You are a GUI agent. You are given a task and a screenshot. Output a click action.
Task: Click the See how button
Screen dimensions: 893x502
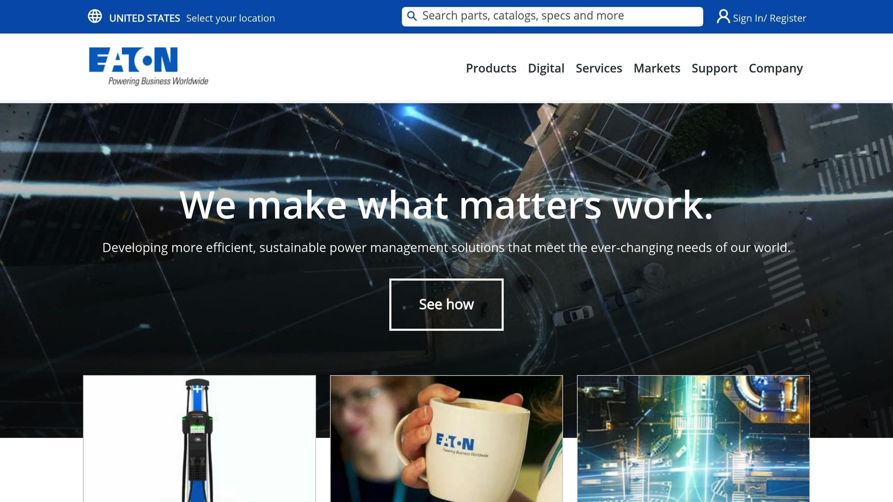tap(446, 305)
